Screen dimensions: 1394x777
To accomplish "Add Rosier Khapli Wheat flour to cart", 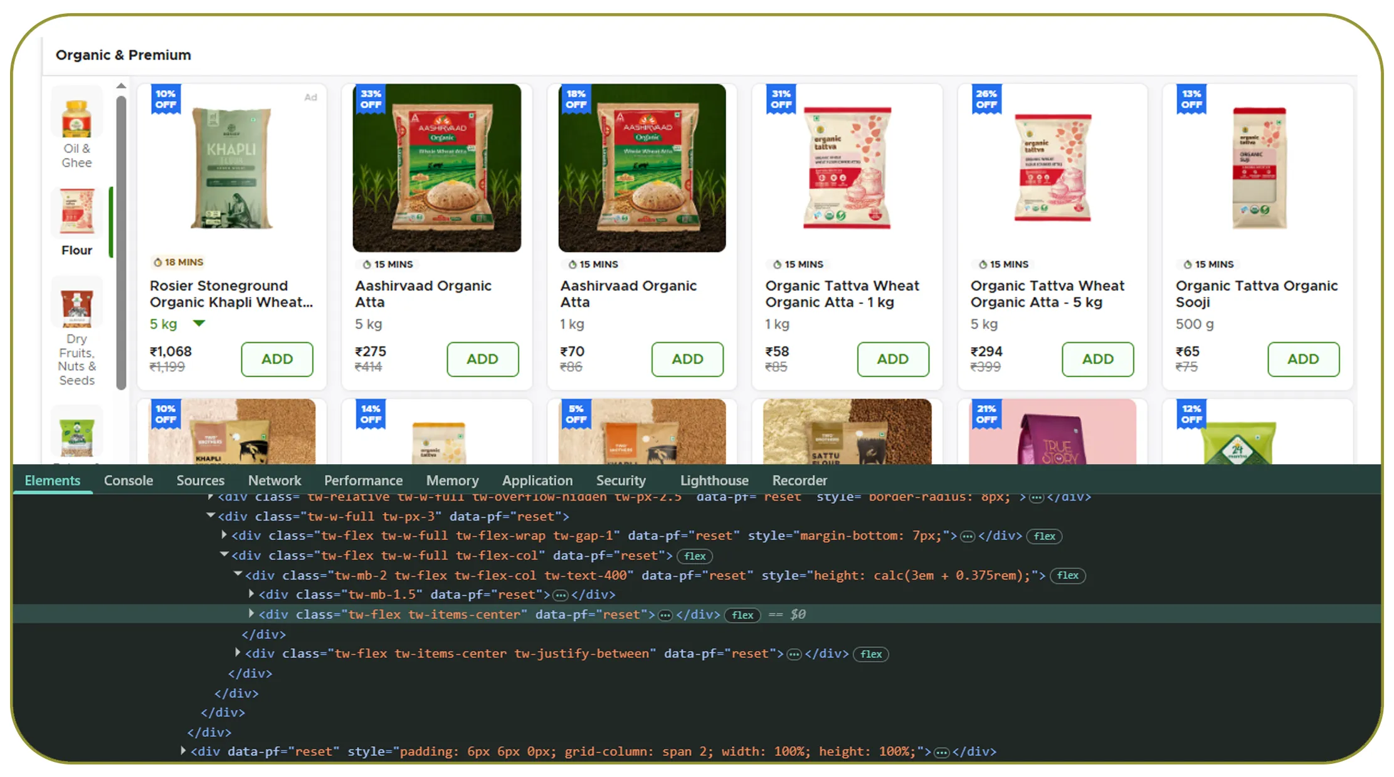I will [277, 359].
